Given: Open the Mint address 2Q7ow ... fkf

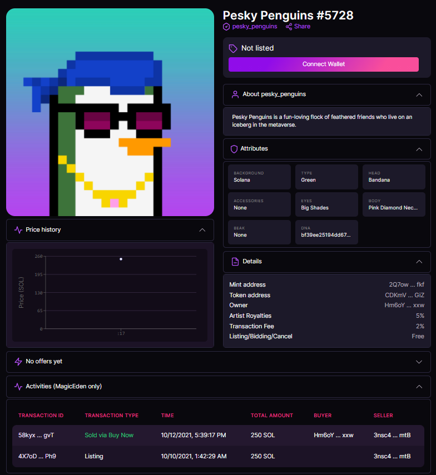Looking at the screenshot, I should (x=407, y=285).
